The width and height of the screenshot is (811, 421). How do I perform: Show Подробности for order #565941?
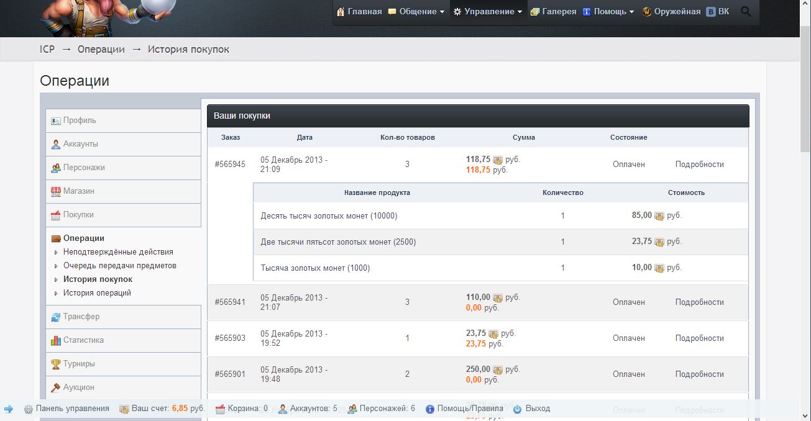point(699,302)
